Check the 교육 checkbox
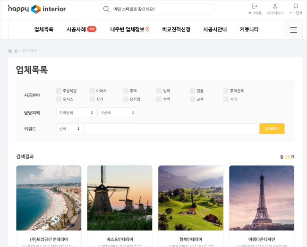 (x=192, y=99)
